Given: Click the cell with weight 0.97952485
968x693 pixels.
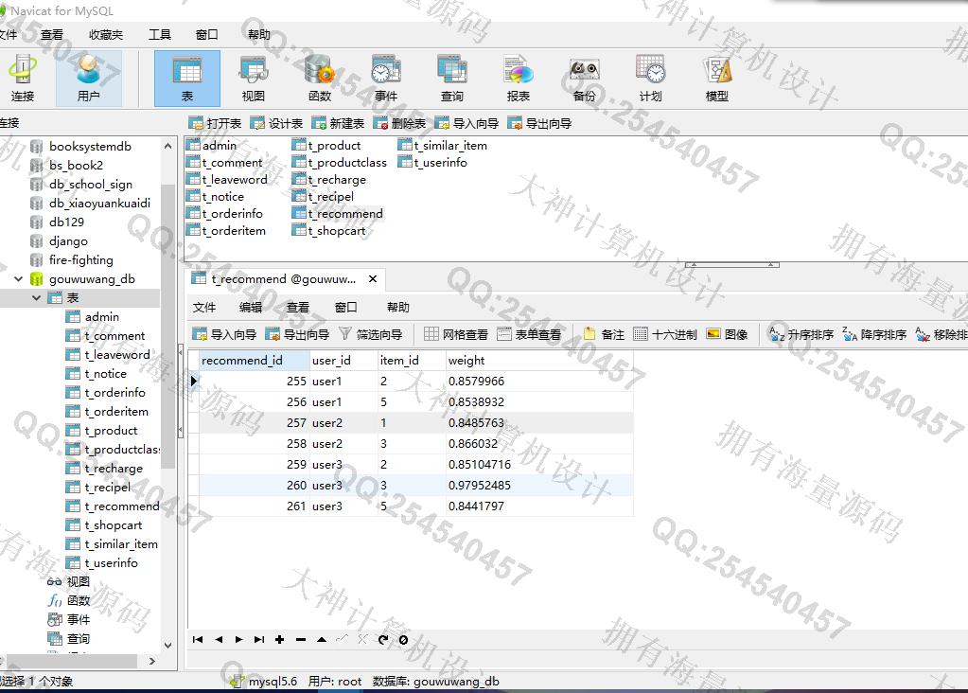Looking at the screenshot, I should [x=539, y=486].
